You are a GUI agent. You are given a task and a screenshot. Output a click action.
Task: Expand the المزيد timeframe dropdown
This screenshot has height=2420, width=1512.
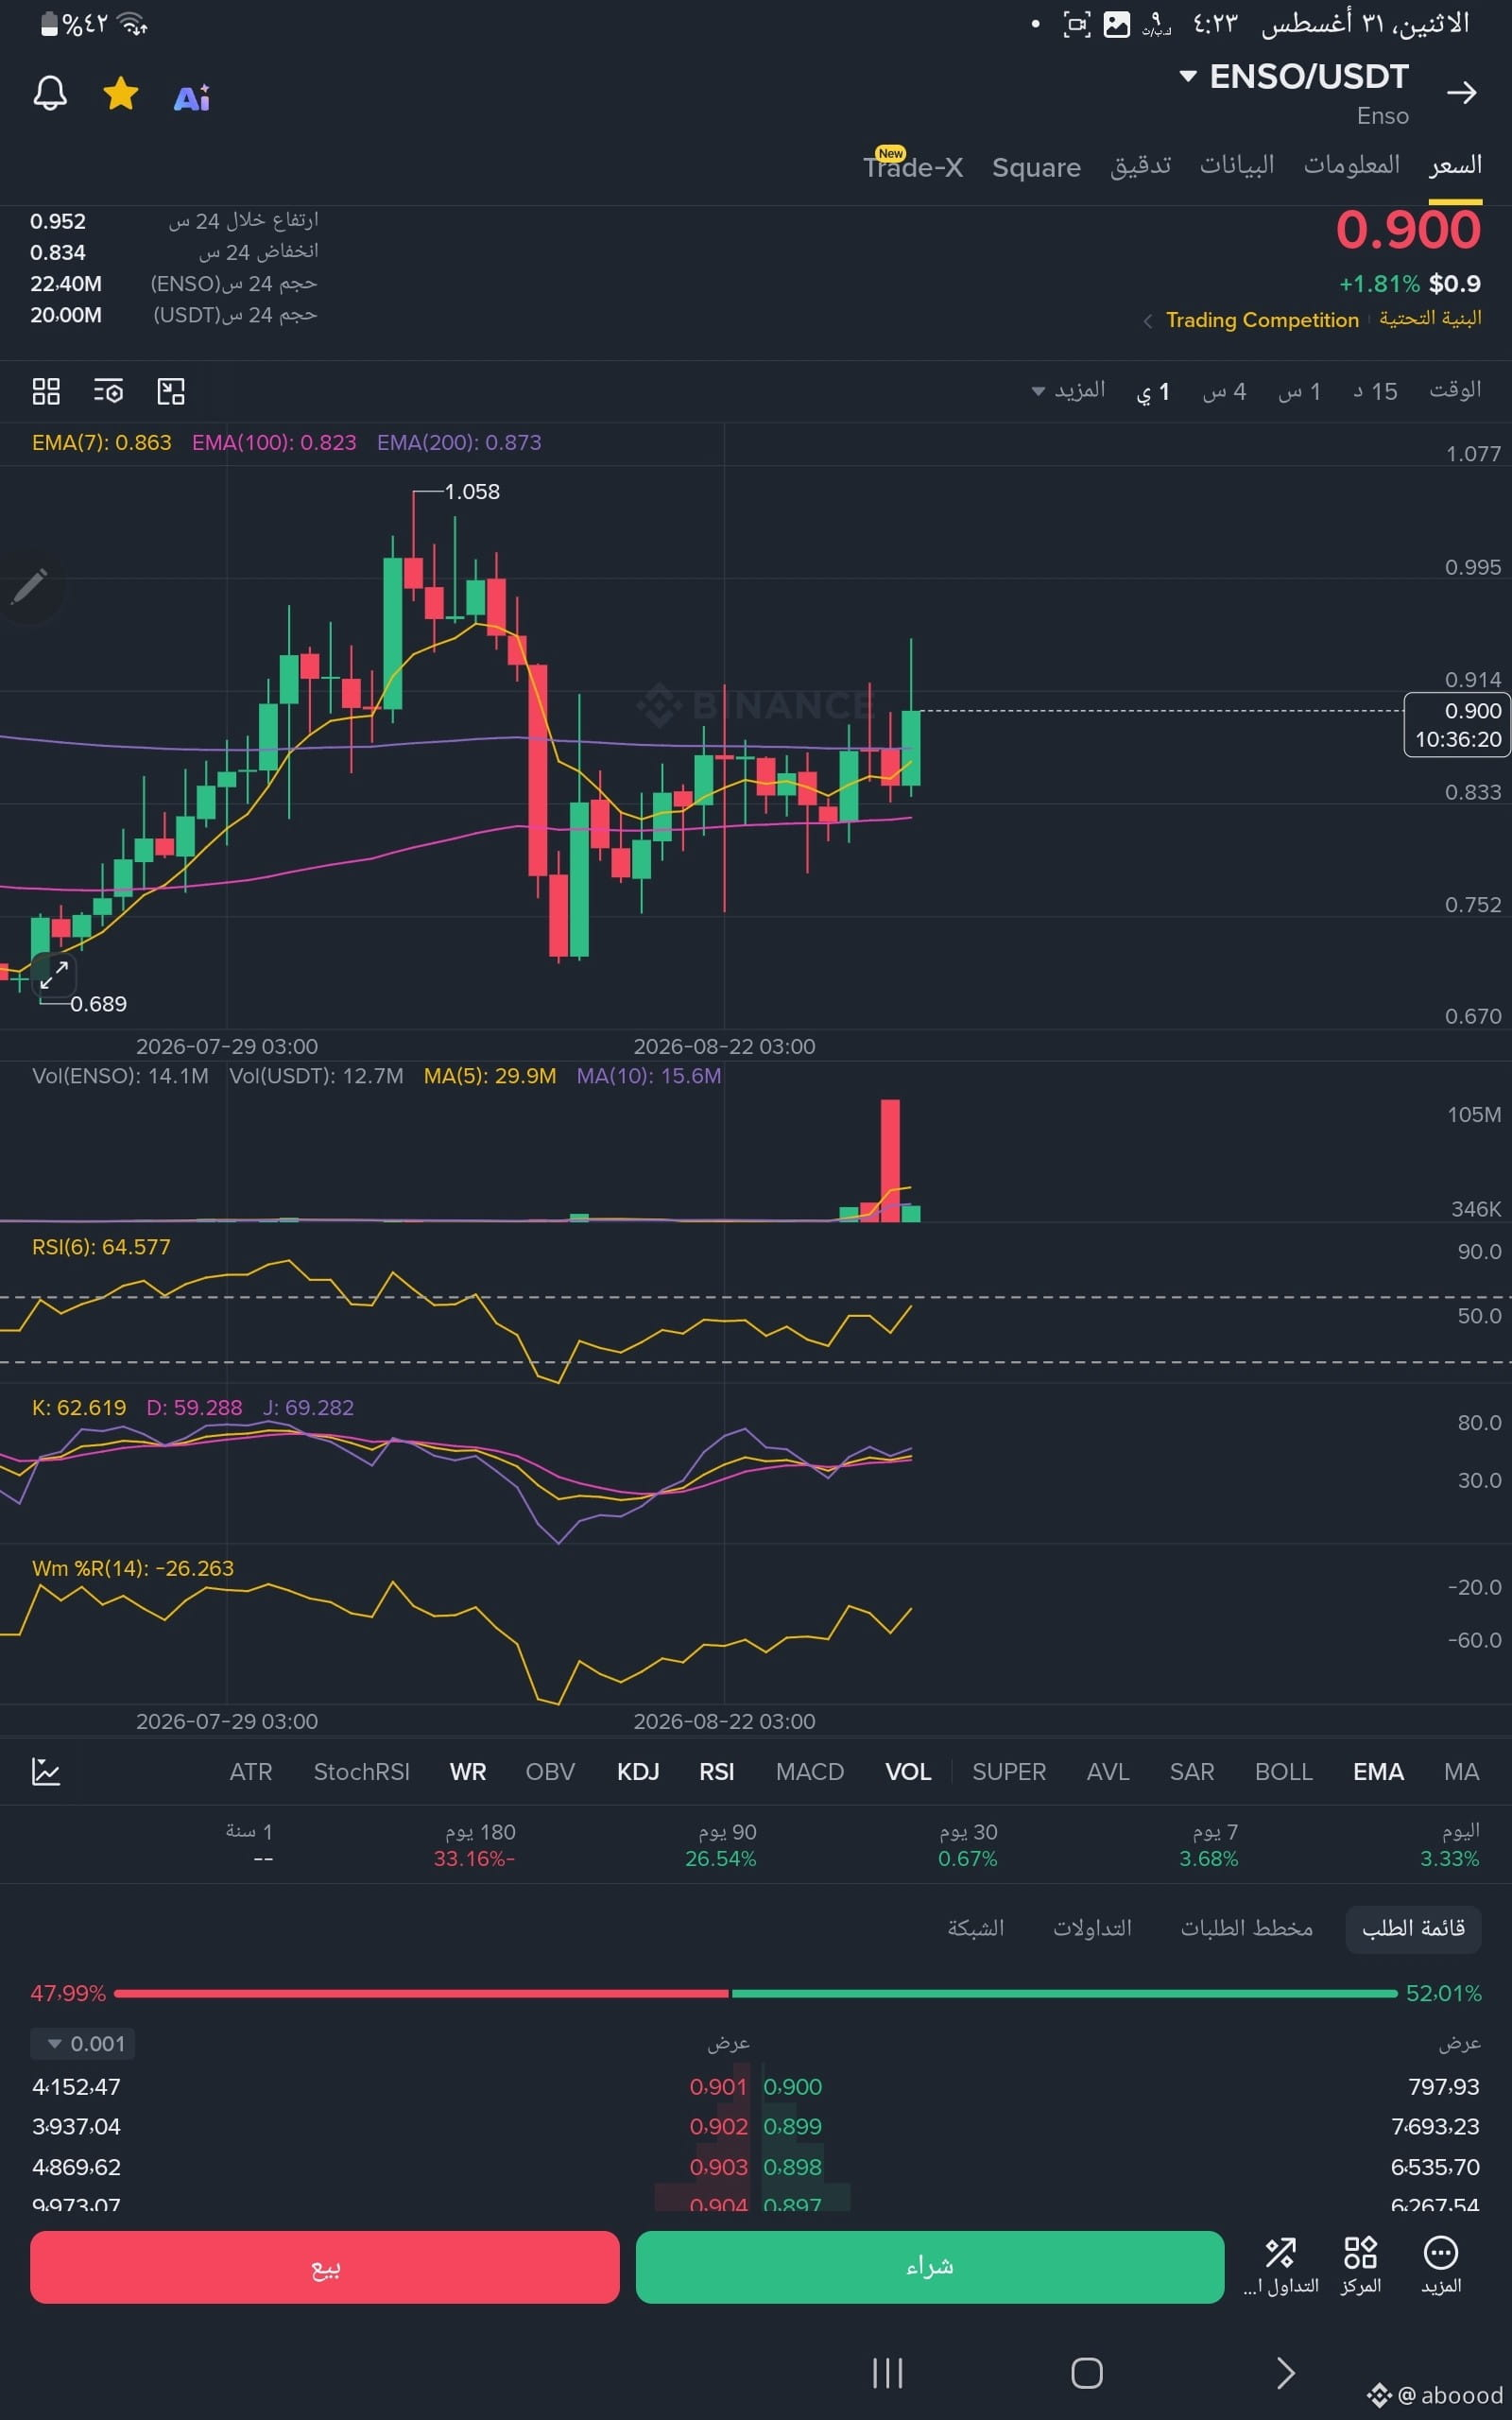(x=1068, y=390)
